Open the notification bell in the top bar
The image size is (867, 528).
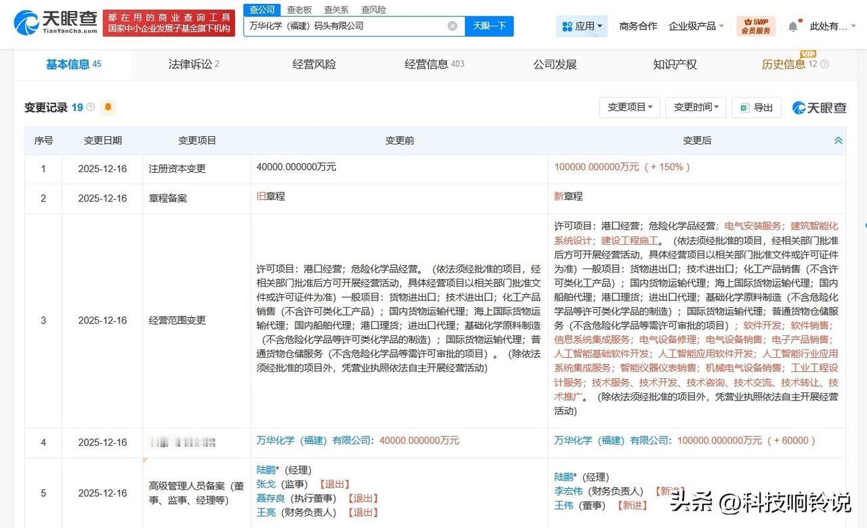pyautogui.click(x=792, y=26)
